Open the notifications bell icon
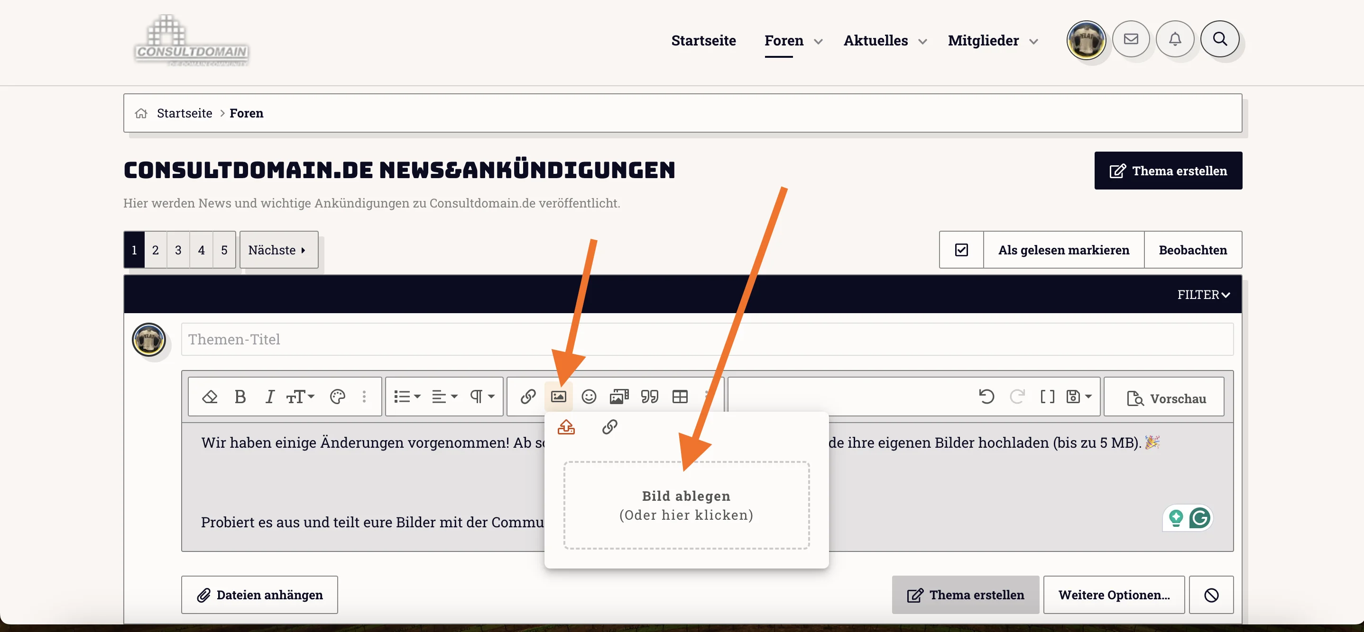Viewport: 1364px width, 632px height. click(1175, 39)
